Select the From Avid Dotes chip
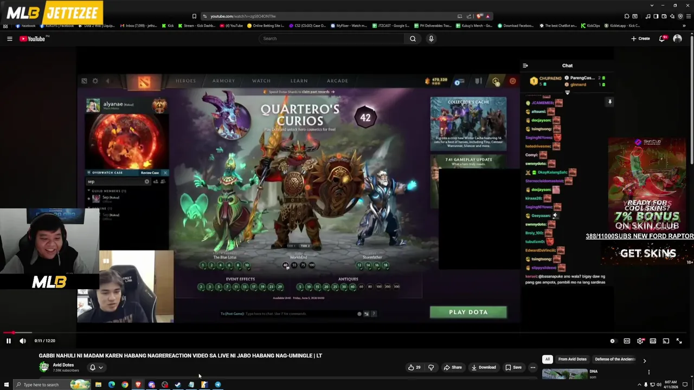This screenshot has height=390, width=694. [x=573, y=359]
